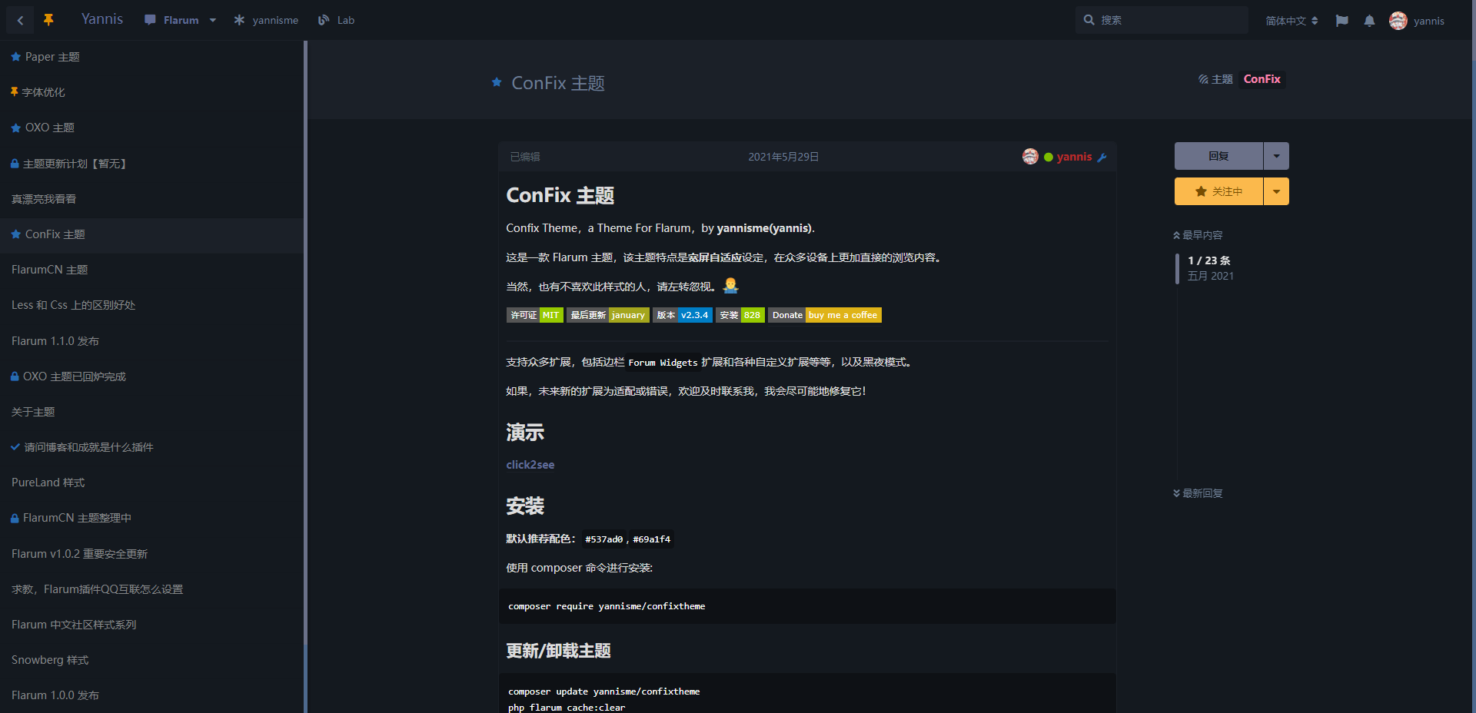1476x713 pixels.
Task: Open Less 和 Css 上的区别好处 discussion
Action: pyautogui.click(x=151, y=305)
